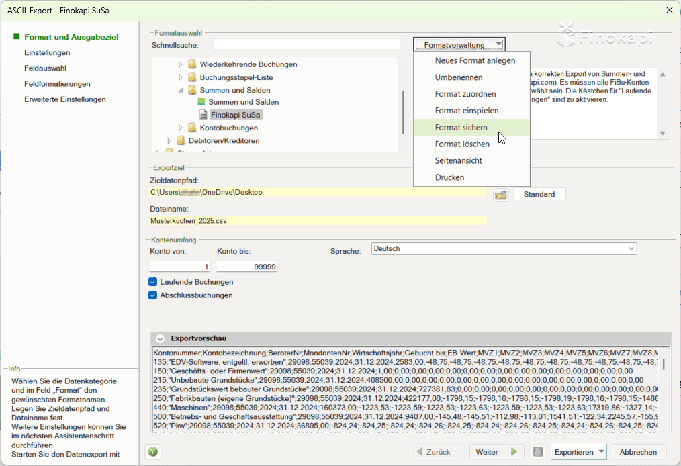
Task: Click the Kontonummer header line in preview
Action: point(406,353)
